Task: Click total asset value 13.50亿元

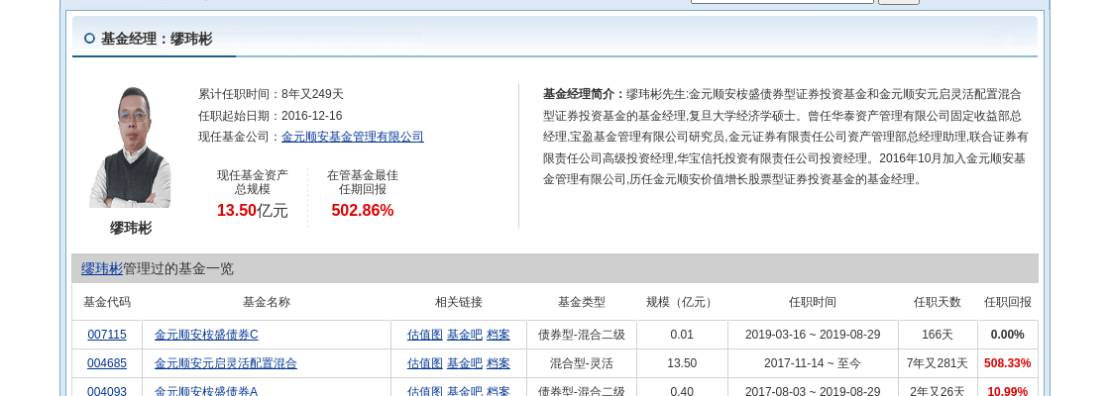Action: [x=252, y=210]
